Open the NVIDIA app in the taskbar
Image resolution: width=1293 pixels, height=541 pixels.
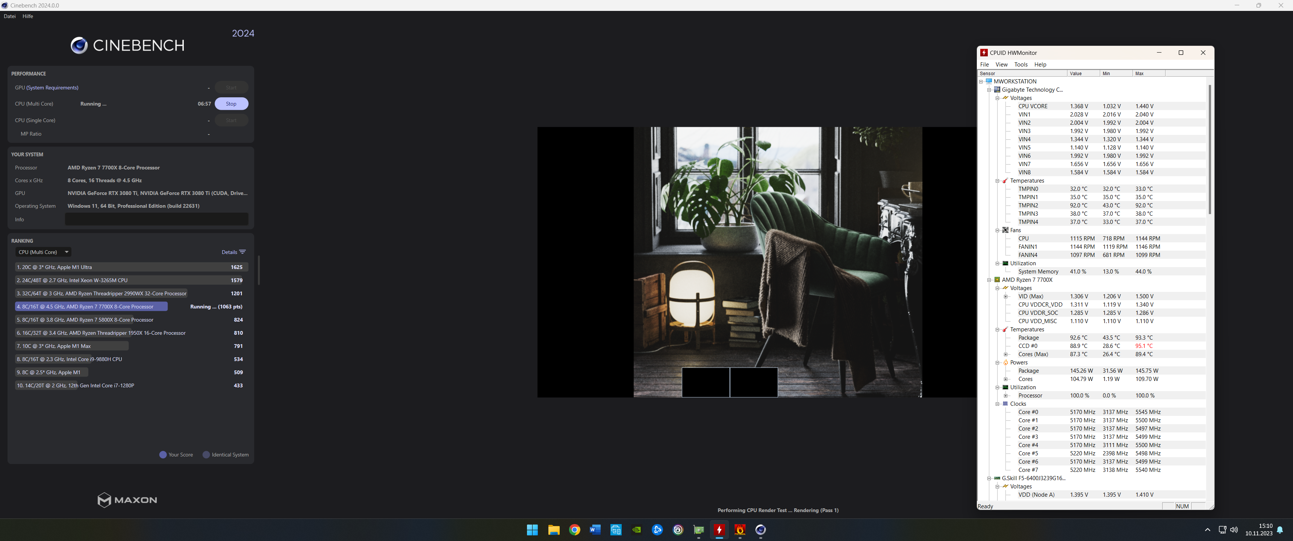[636, 529]
